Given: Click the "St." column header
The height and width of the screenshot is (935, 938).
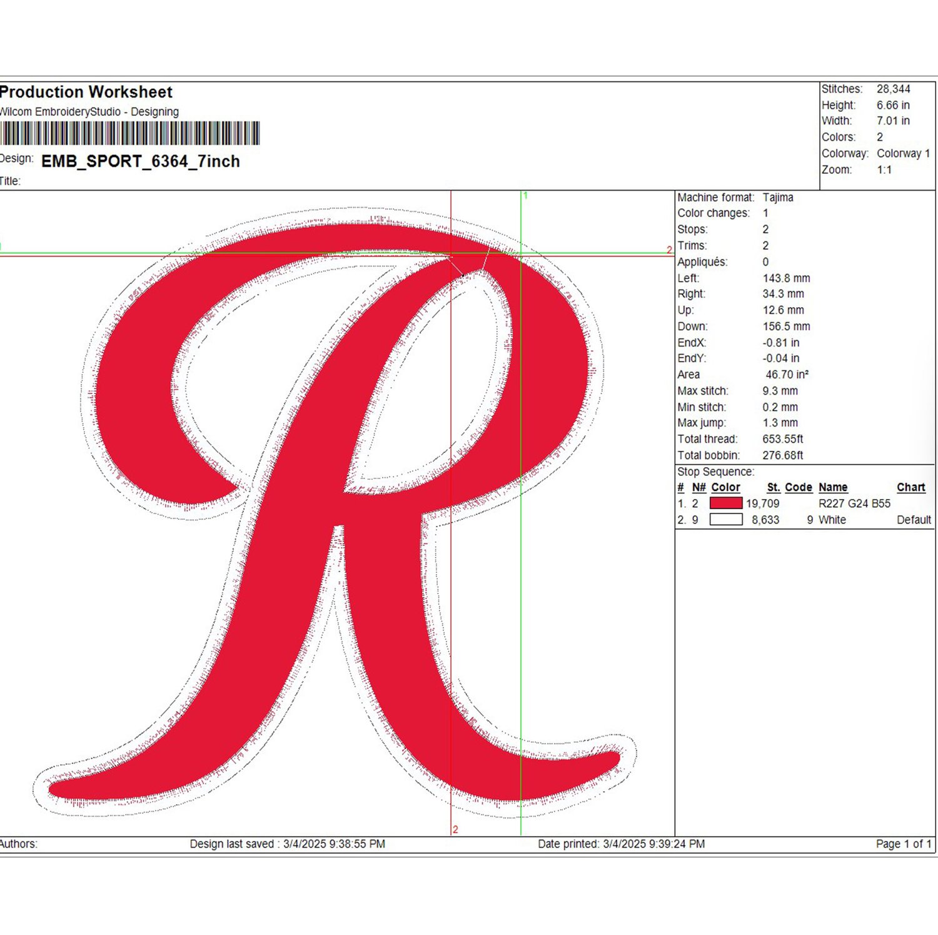Looking at the screenshot, I should point(774,487).
